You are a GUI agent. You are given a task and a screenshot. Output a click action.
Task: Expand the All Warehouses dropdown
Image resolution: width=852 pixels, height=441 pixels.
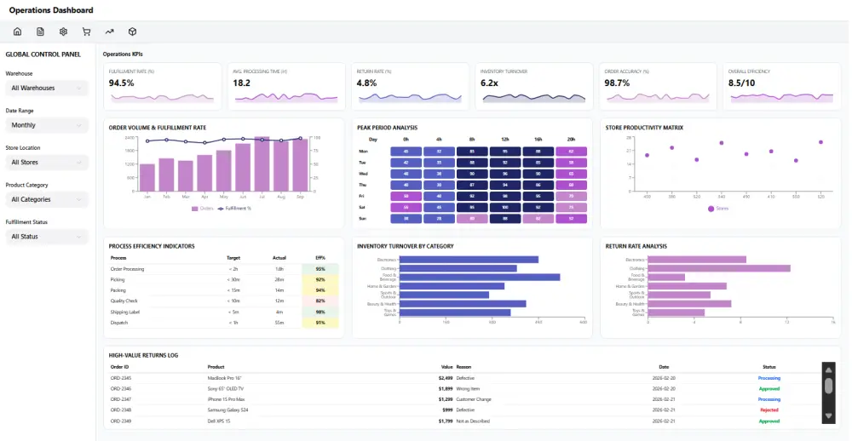pyautogui.click(x=47, y=88)
